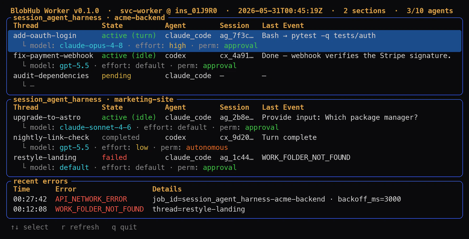Click the 'completed' state of nightly-link-check
Image resolution: width=469 pixels, height=239 pixels.
coord(121,137)
